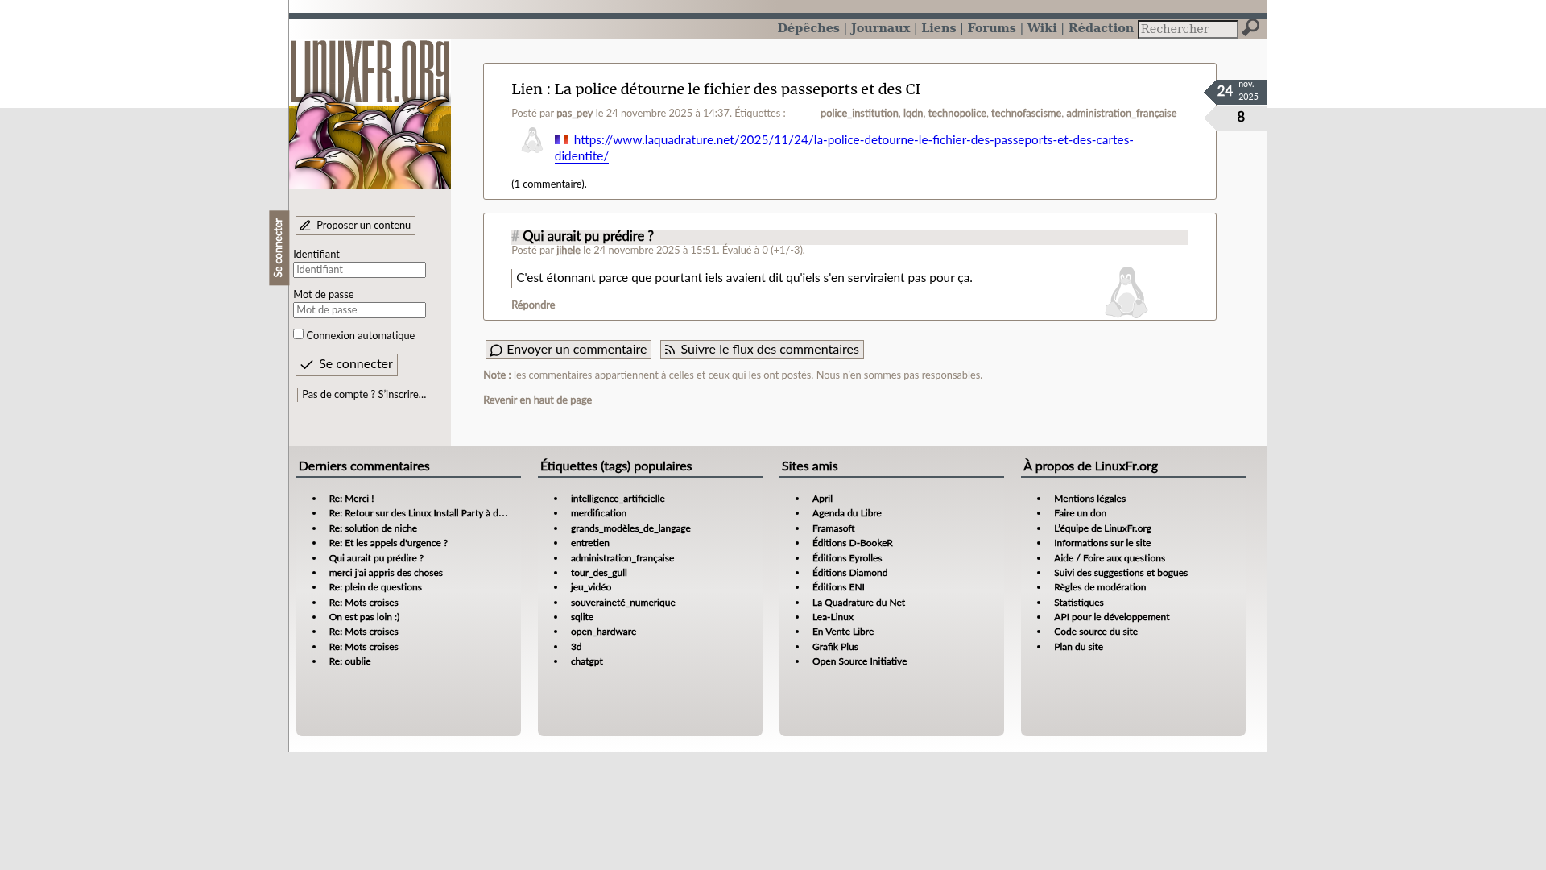Viewport: 1546px width, 870px height.
Task: Click the French flag icon beside link
Action: click(x=561, y=140)
